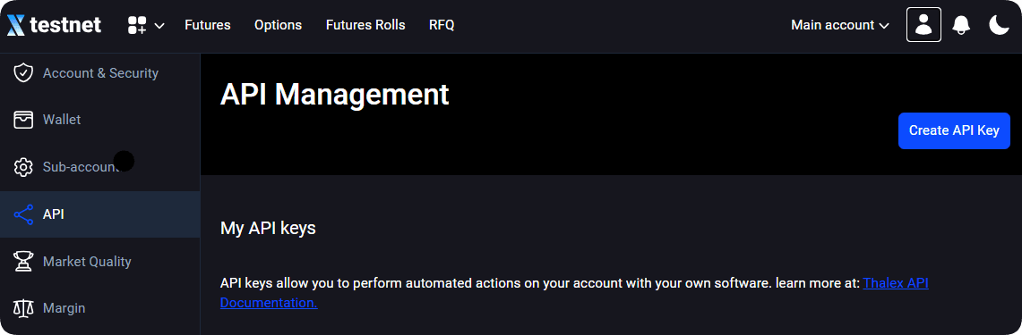Click the Wallet icon in sidebar

(23, 120)
